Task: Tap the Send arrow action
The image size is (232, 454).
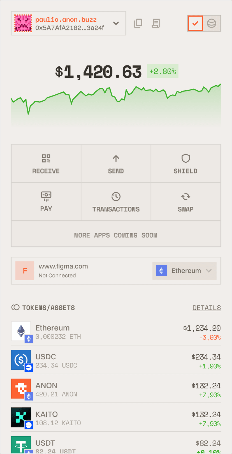Action: pyautogui.click(x=116, y=163)
